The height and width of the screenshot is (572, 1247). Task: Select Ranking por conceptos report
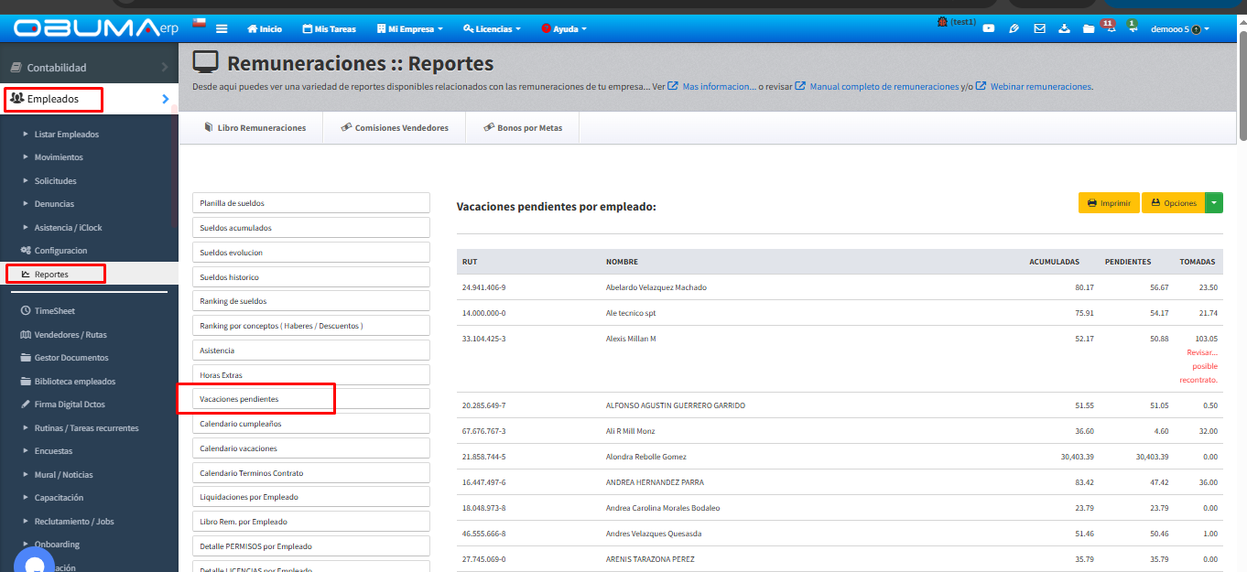(x=311, y=326)
